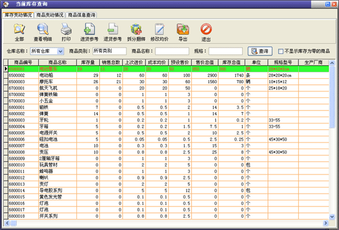Click the 单位 column header
Image resolution: width=339 pixels, height=230 pixels.
[x=256, y=62]
